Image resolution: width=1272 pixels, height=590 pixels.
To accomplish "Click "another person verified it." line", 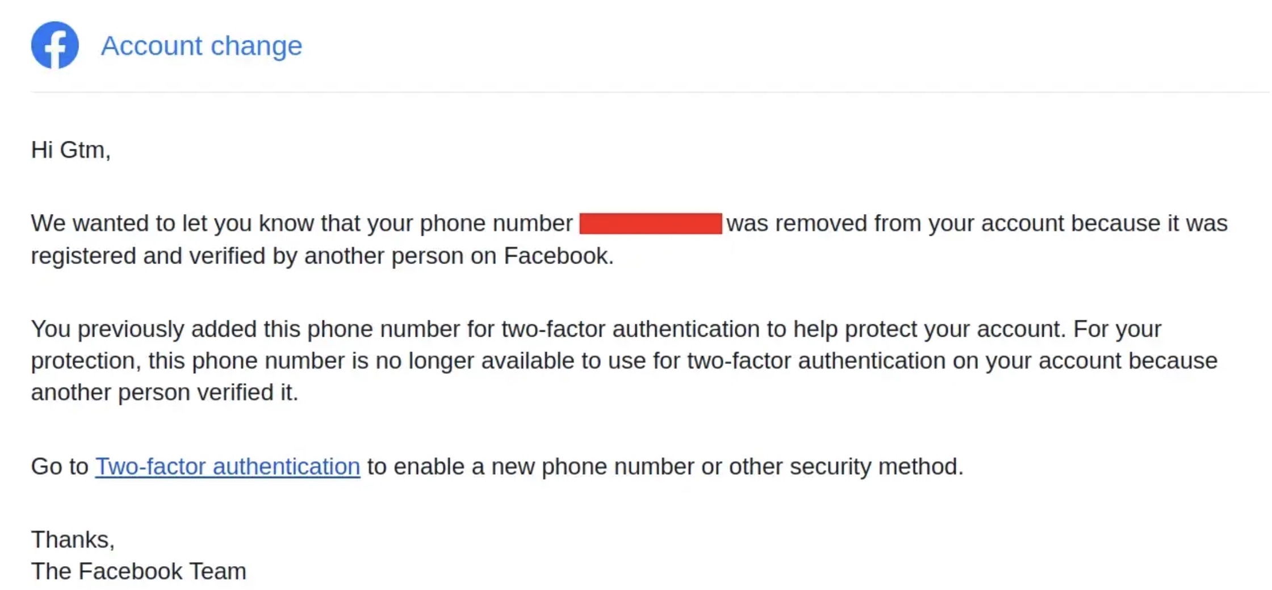I will pos(165,392).
